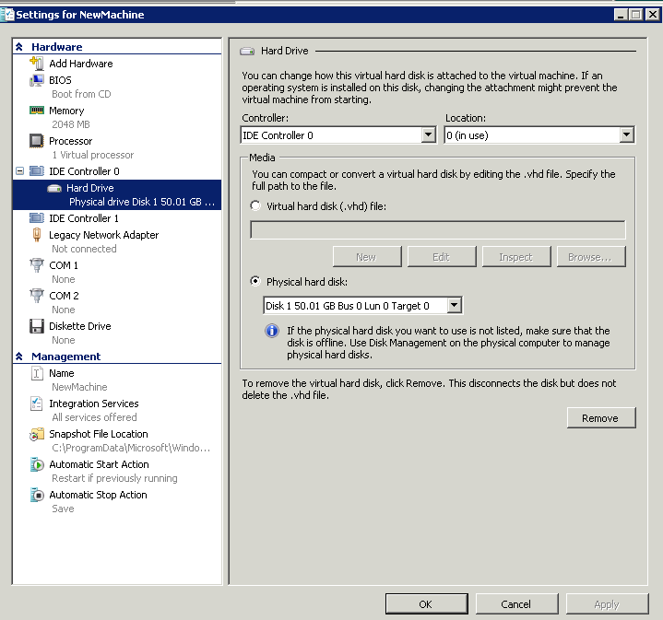This screenshot has width=663, height=620.
Task: Click the .vhd file path field
Action: (x=438, y=229)
